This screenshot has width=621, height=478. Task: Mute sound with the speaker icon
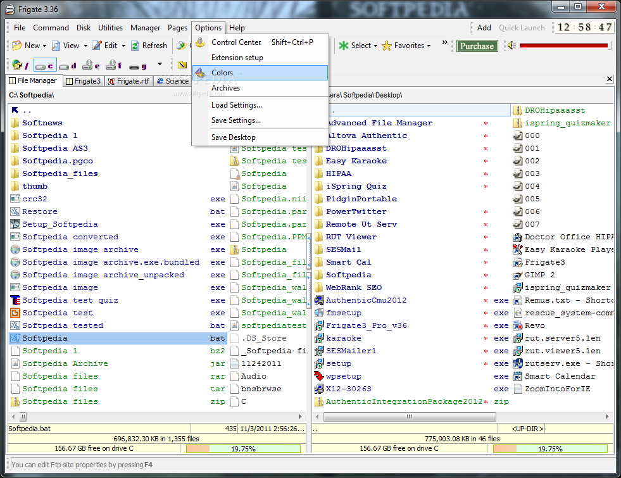[x=511, y=46]
